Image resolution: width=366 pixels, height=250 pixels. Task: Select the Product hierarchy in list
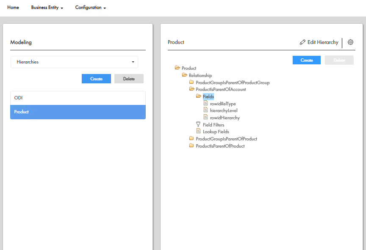78,112
